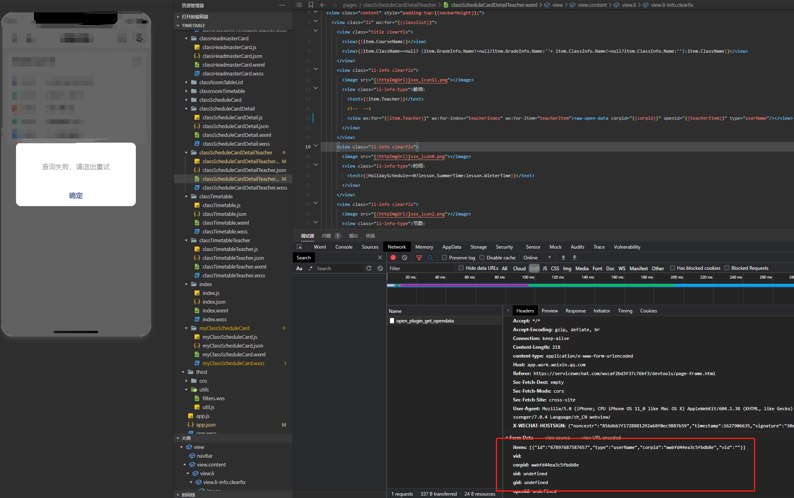Image resolution: width=794 pixels, height=498 pixels.
Task: Click the export HAR download arrow
Action: coord(574,258)
